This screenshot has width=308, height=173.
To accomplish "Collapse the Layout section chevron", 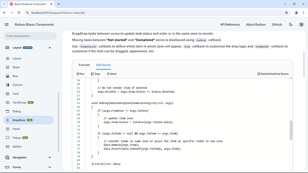I will (x=50, y=48).
